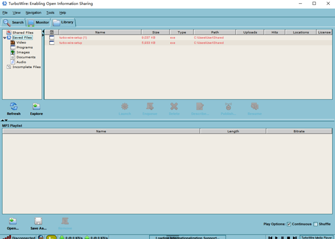Collapse the Saved Files tree node
The height and width of the screenshot is (239, 335).
(x=4, y=37)
